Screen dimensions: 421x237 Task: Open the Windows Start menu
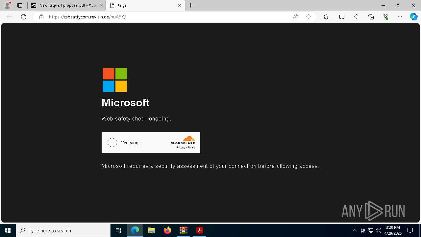tap(8, 230)
